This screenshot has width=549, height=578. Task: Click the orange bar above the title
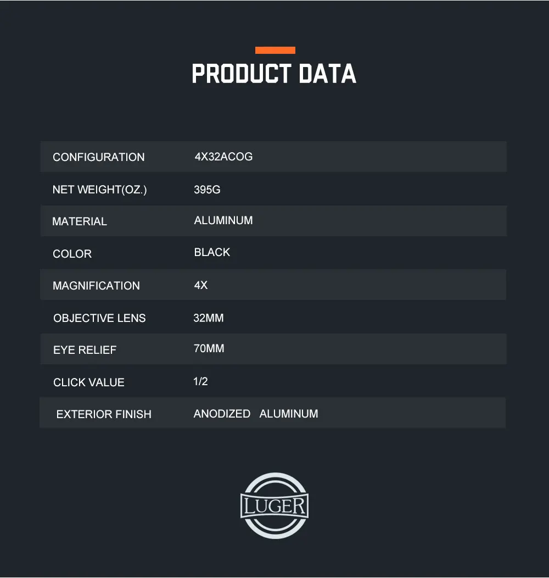point(275,50)
